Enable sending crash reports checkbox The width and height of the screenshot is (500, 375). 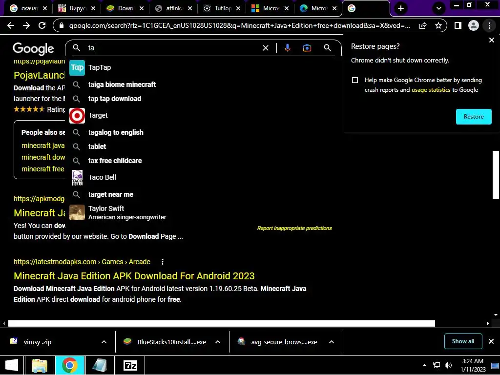tap(355, 80)
